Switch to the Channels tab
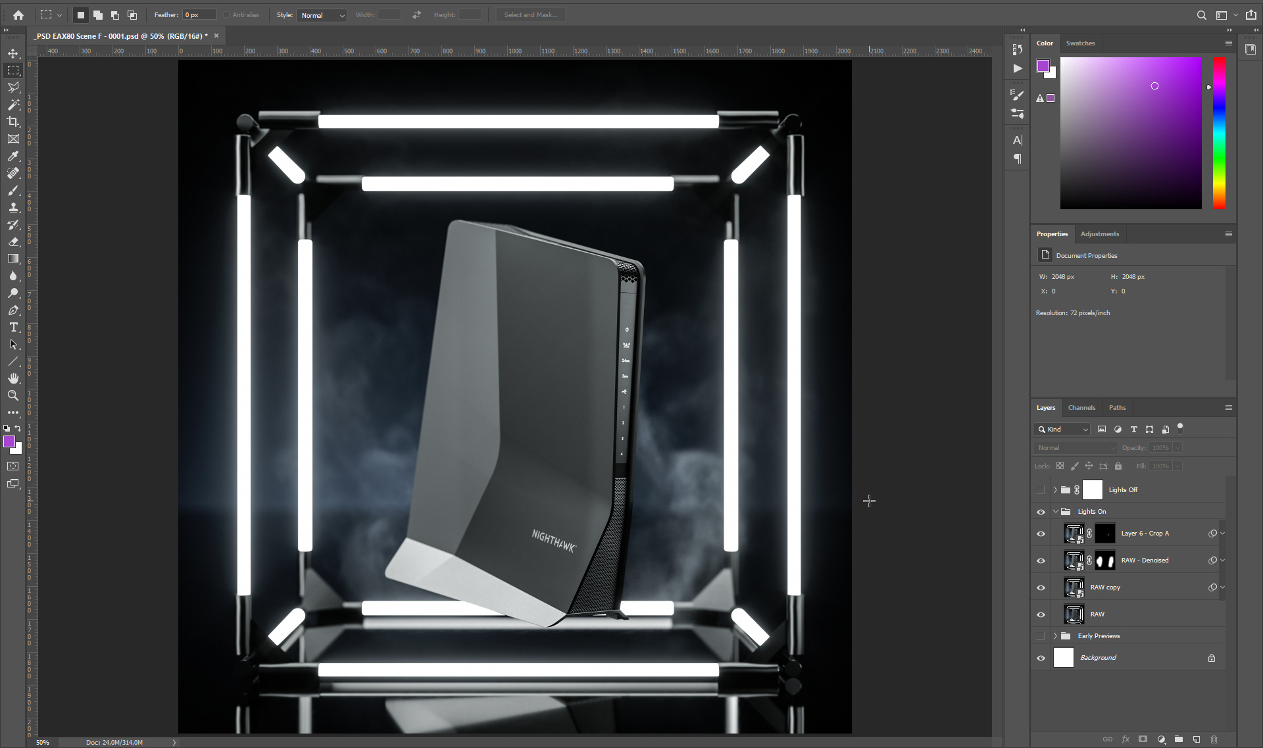 1082,408
